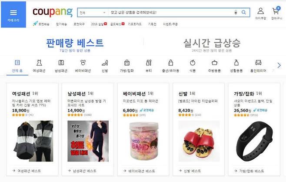Open the black fitness band thumbnail
Viewport: 286px width, 182px height.
point(254,141)
